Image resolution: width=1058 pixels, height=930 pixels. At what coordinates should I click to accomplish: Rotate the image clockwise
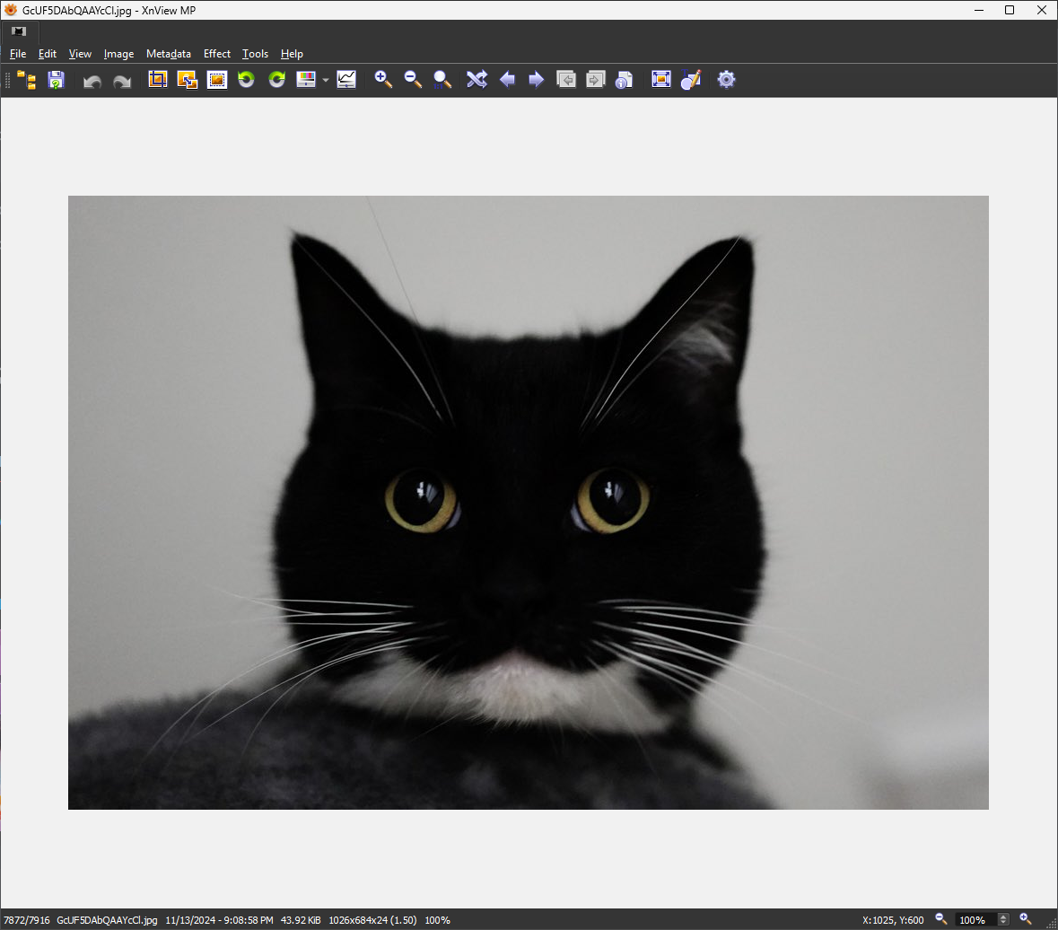point(276,80)
